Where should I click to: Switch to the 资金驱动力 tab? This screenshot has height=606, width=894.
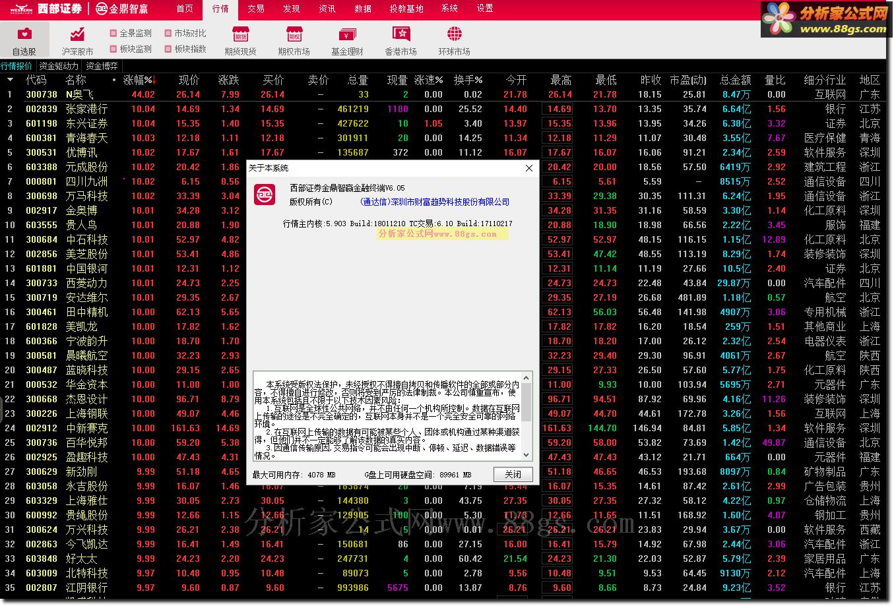pos(58,66)
